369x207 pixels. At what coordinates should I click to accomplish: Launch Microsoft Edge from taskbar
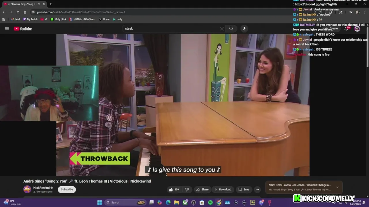(x=168, y=202)
